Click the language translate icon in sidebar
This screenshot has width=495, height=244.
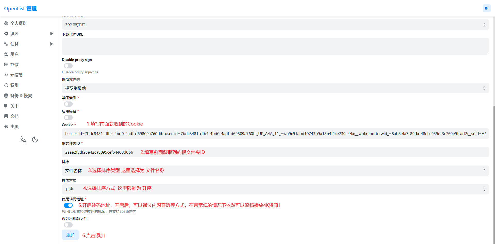(23, 140)
